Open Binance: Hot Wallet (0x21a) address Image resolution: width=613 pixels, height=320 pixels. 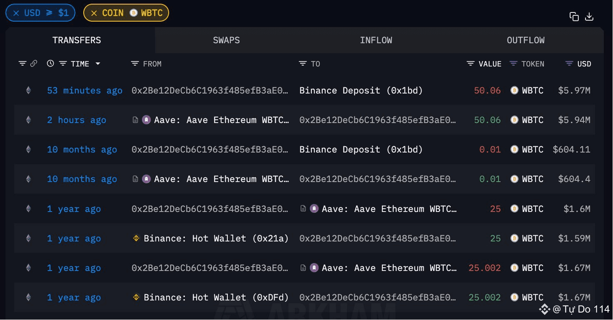point(216,239)
